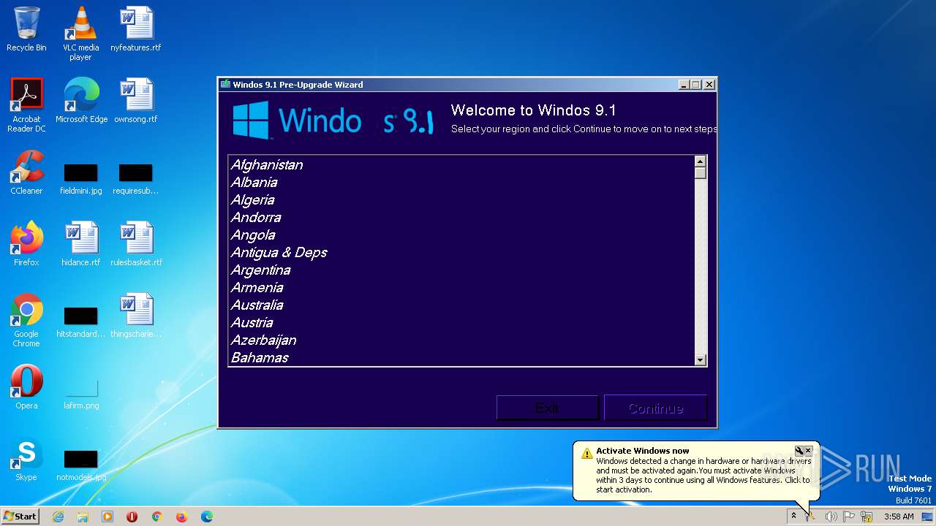936x526 pixels.
Task: Open the Start menu
Action: (20, 517)
